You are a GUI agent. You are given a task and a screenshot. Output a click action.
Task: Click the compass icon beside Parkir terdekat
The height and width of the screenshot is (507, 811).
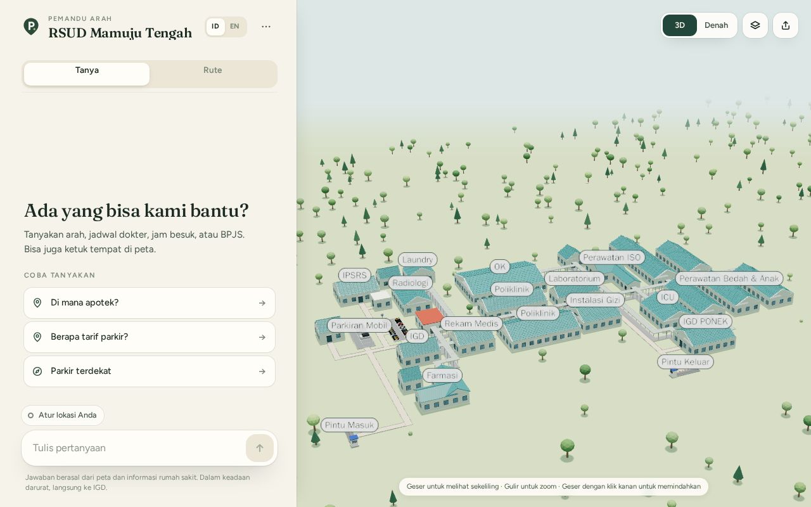coord(37,371)
